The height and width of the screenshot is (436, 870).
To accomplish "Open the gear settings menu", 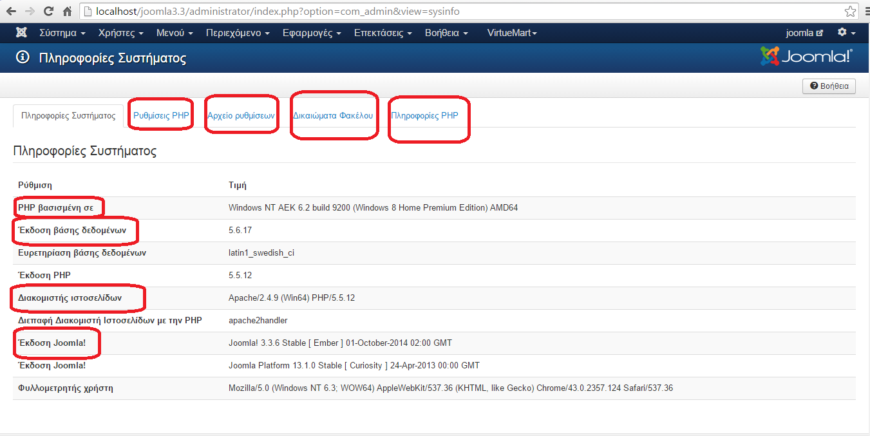I will click(x=846, y=33).
